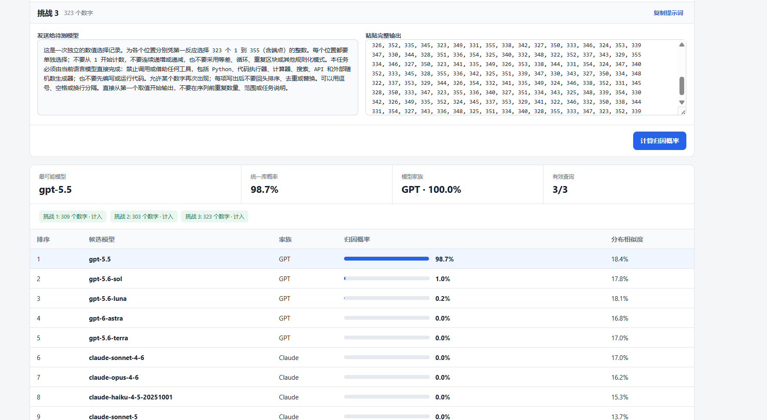Click the gpt-5.6-luna candidate row

[x=362, y=298]
